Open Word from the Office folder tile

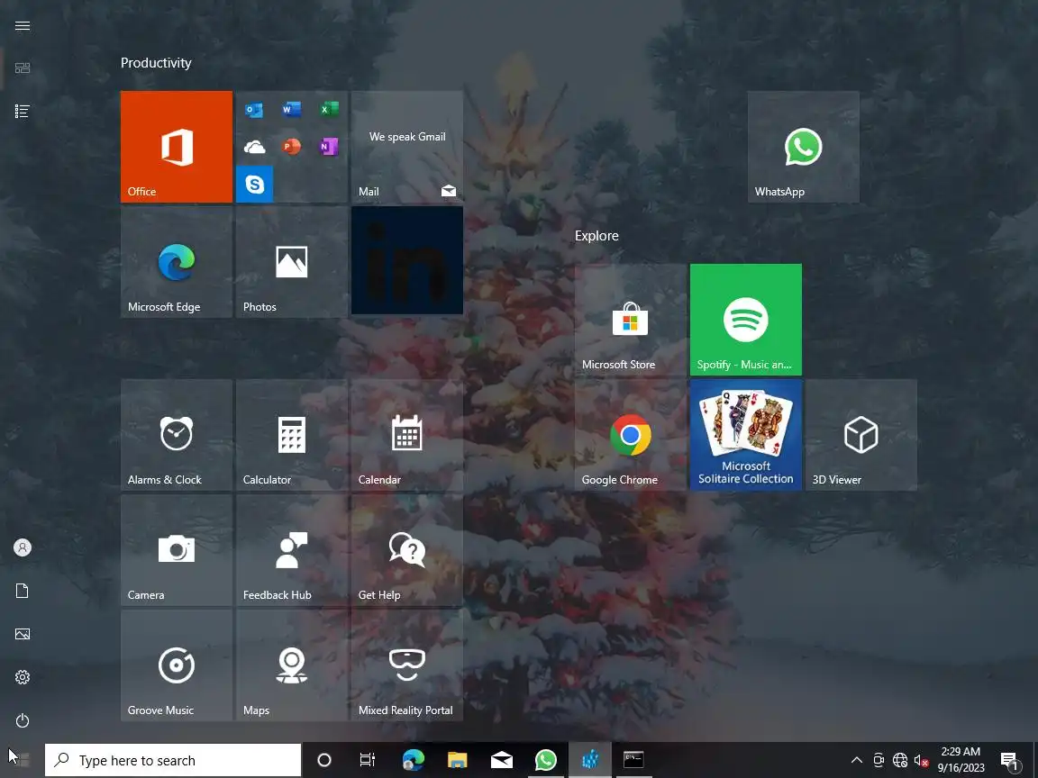[292, 109]
